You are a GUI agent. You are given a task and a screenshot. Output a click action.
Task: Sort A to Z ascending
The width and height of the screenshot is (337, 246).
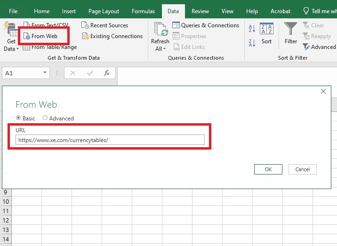pos(252,28)
